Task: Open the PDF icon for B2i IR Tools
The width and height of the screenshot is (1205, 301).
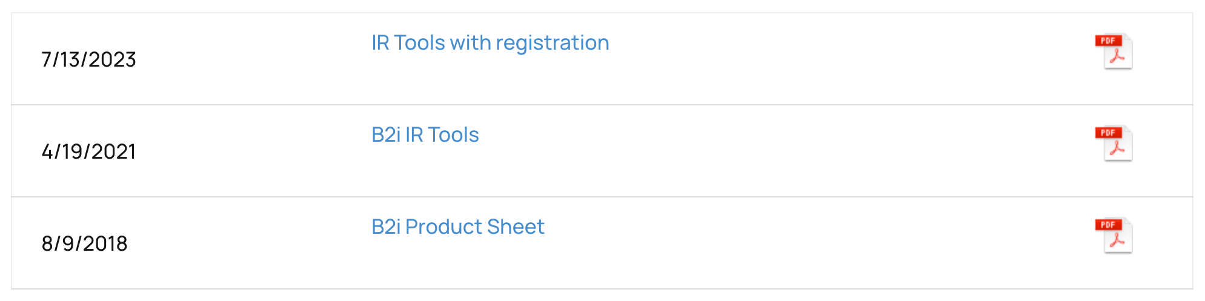Action: [1114, 144]
